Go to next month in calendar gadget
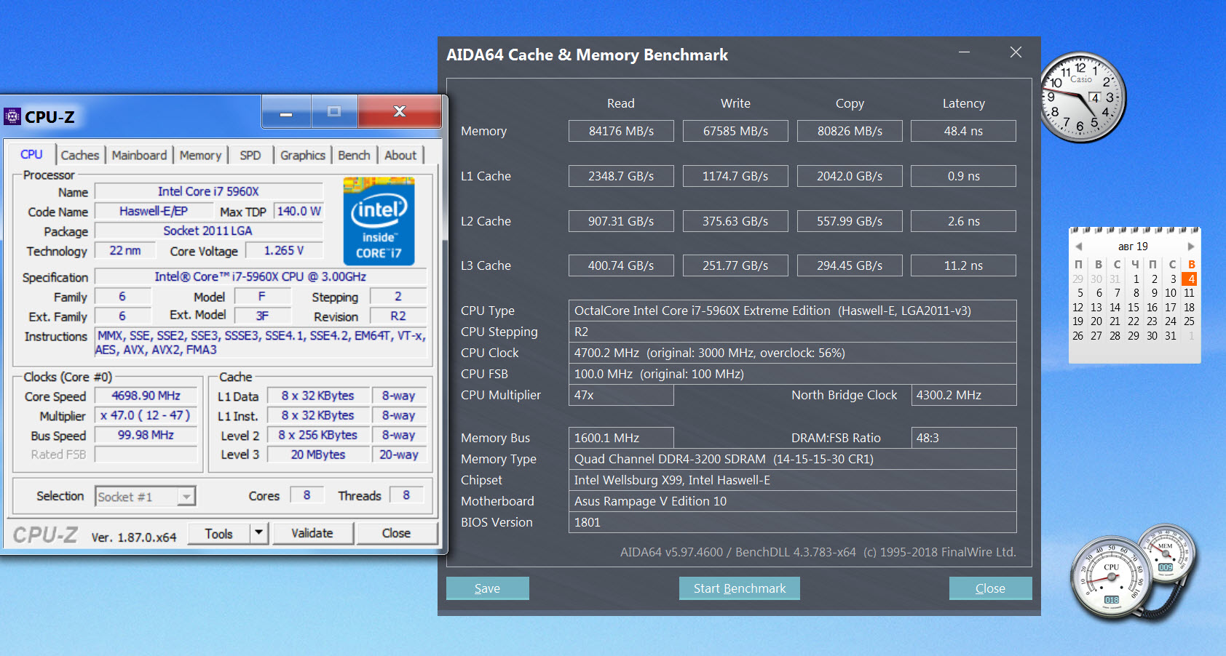This screenshot has height=656, width=1226. coord(1191,247)
